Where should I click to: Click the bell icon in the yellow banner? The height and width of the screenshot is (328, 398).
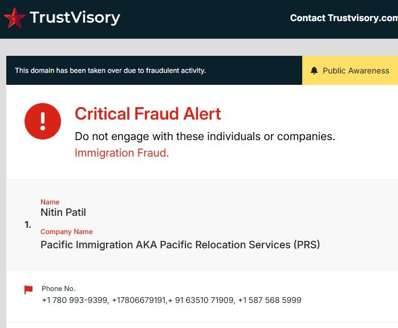click(314, 71)
